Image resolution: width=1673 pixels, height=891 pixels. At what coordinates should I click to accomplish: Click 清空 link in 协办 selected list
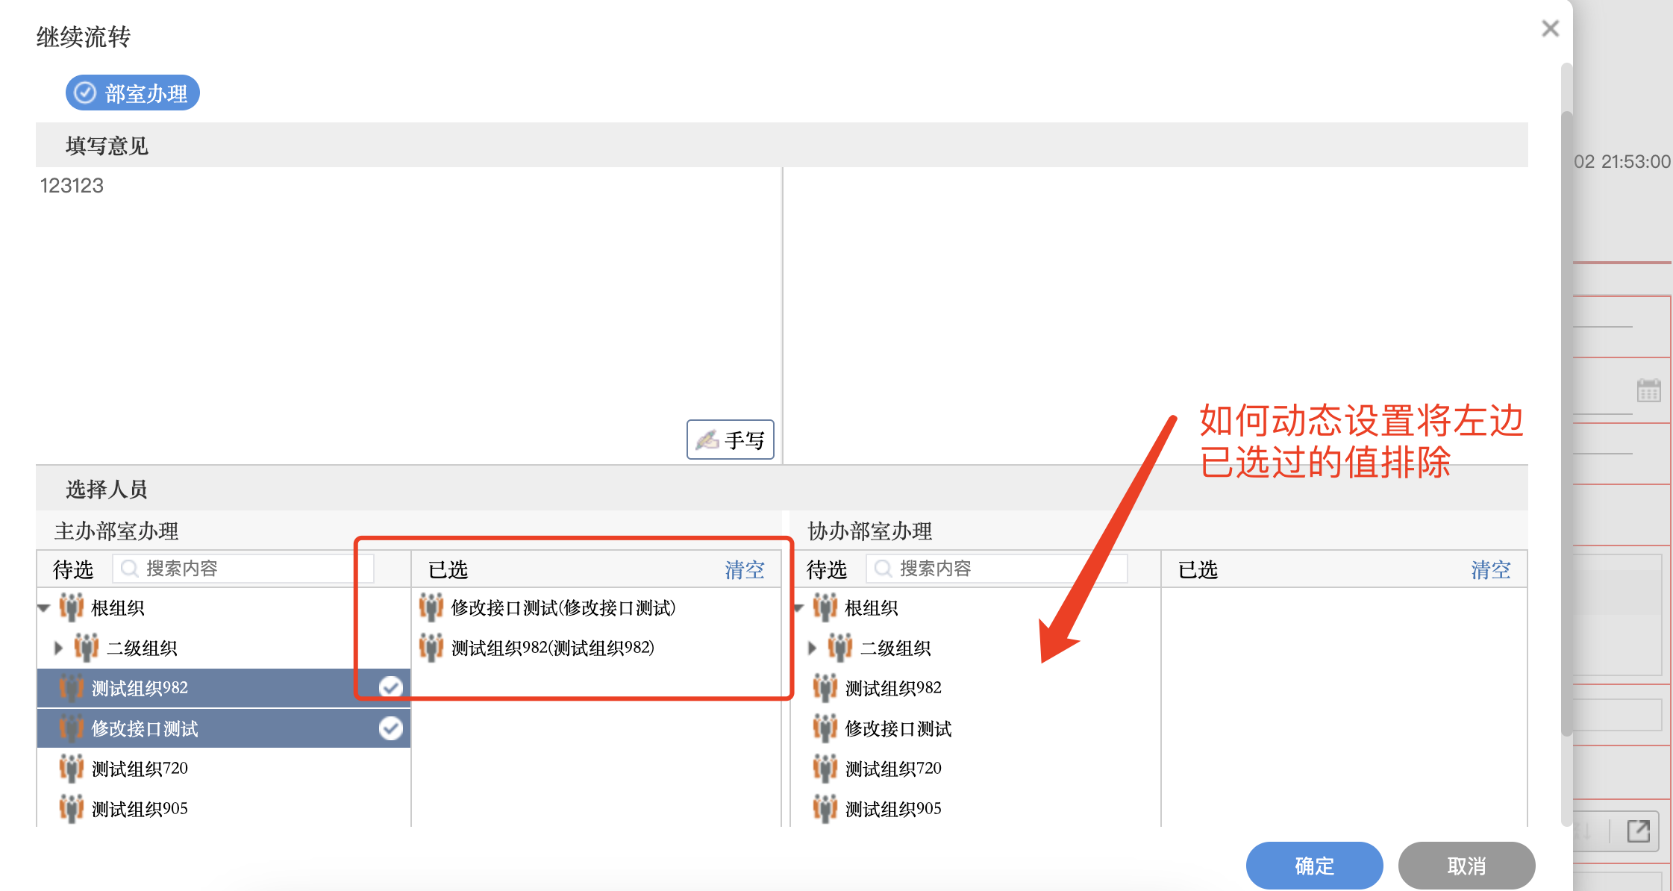(x=1489, y=569)
